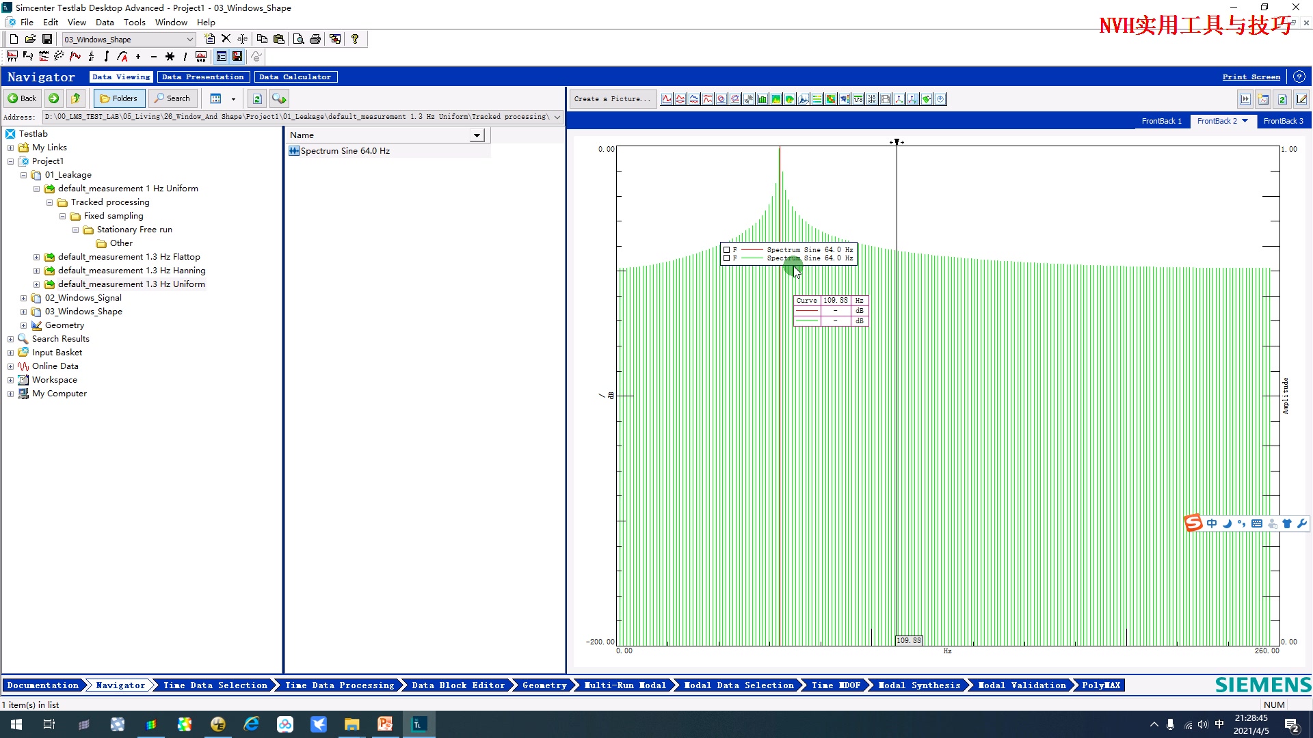Viewport: 1313px width, 738px height.
Task: Toggle the Folders view button
Action: (x=119, y=98)
